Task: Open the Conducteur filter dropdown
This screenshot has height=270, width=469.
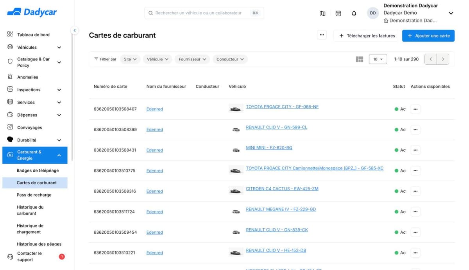Action: [x=230, y=59]
